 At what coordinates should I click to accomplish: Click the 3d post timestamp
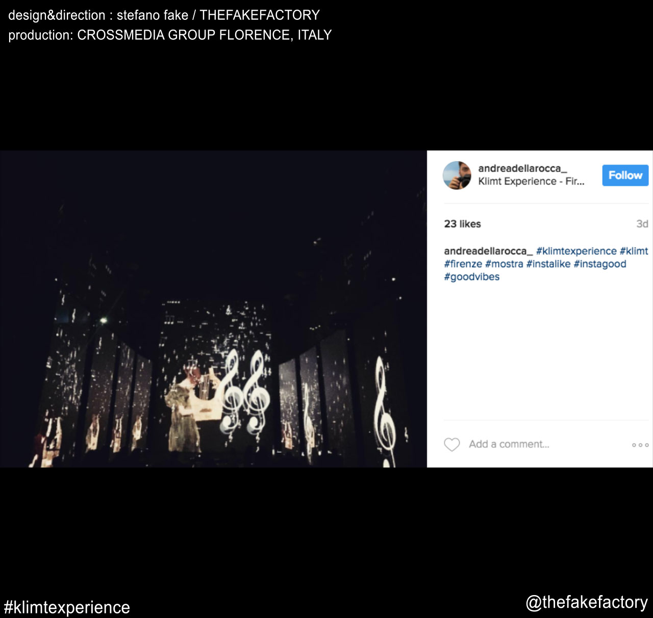point(642,224)
